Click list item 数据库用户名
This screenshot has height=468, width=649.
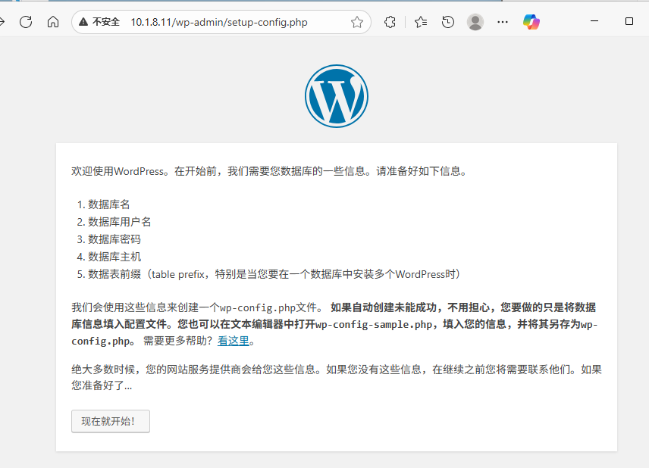119,222
